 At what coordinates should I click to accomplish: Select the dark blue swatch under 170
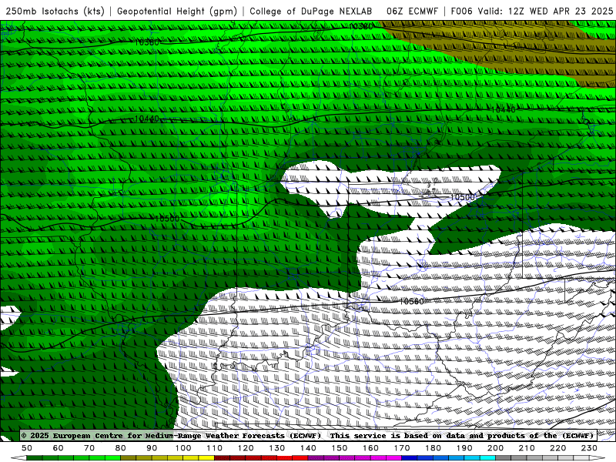click(410, 458)
